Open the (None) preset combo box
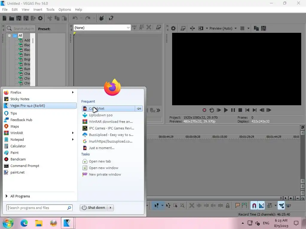The width and height of the screenshot is (306, 229). point(102,28)
